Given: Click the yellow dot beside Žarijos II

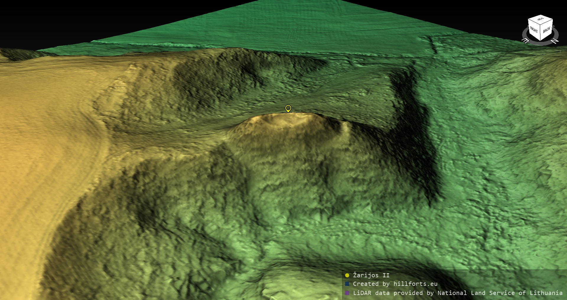Looking at the screenshot, I should [x=347, y=275].
